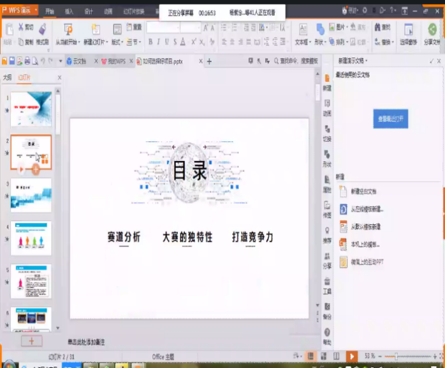Open the Selection Pane icon

point(409,29)
